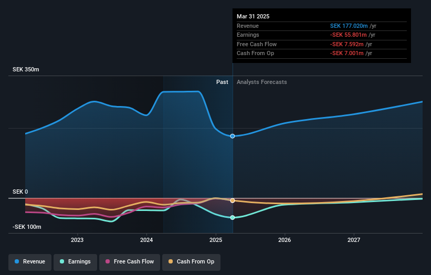The width and height of the screenshot is (431, 275).
Task: Click the 2025 x-axis label
Action: (216, 240)
